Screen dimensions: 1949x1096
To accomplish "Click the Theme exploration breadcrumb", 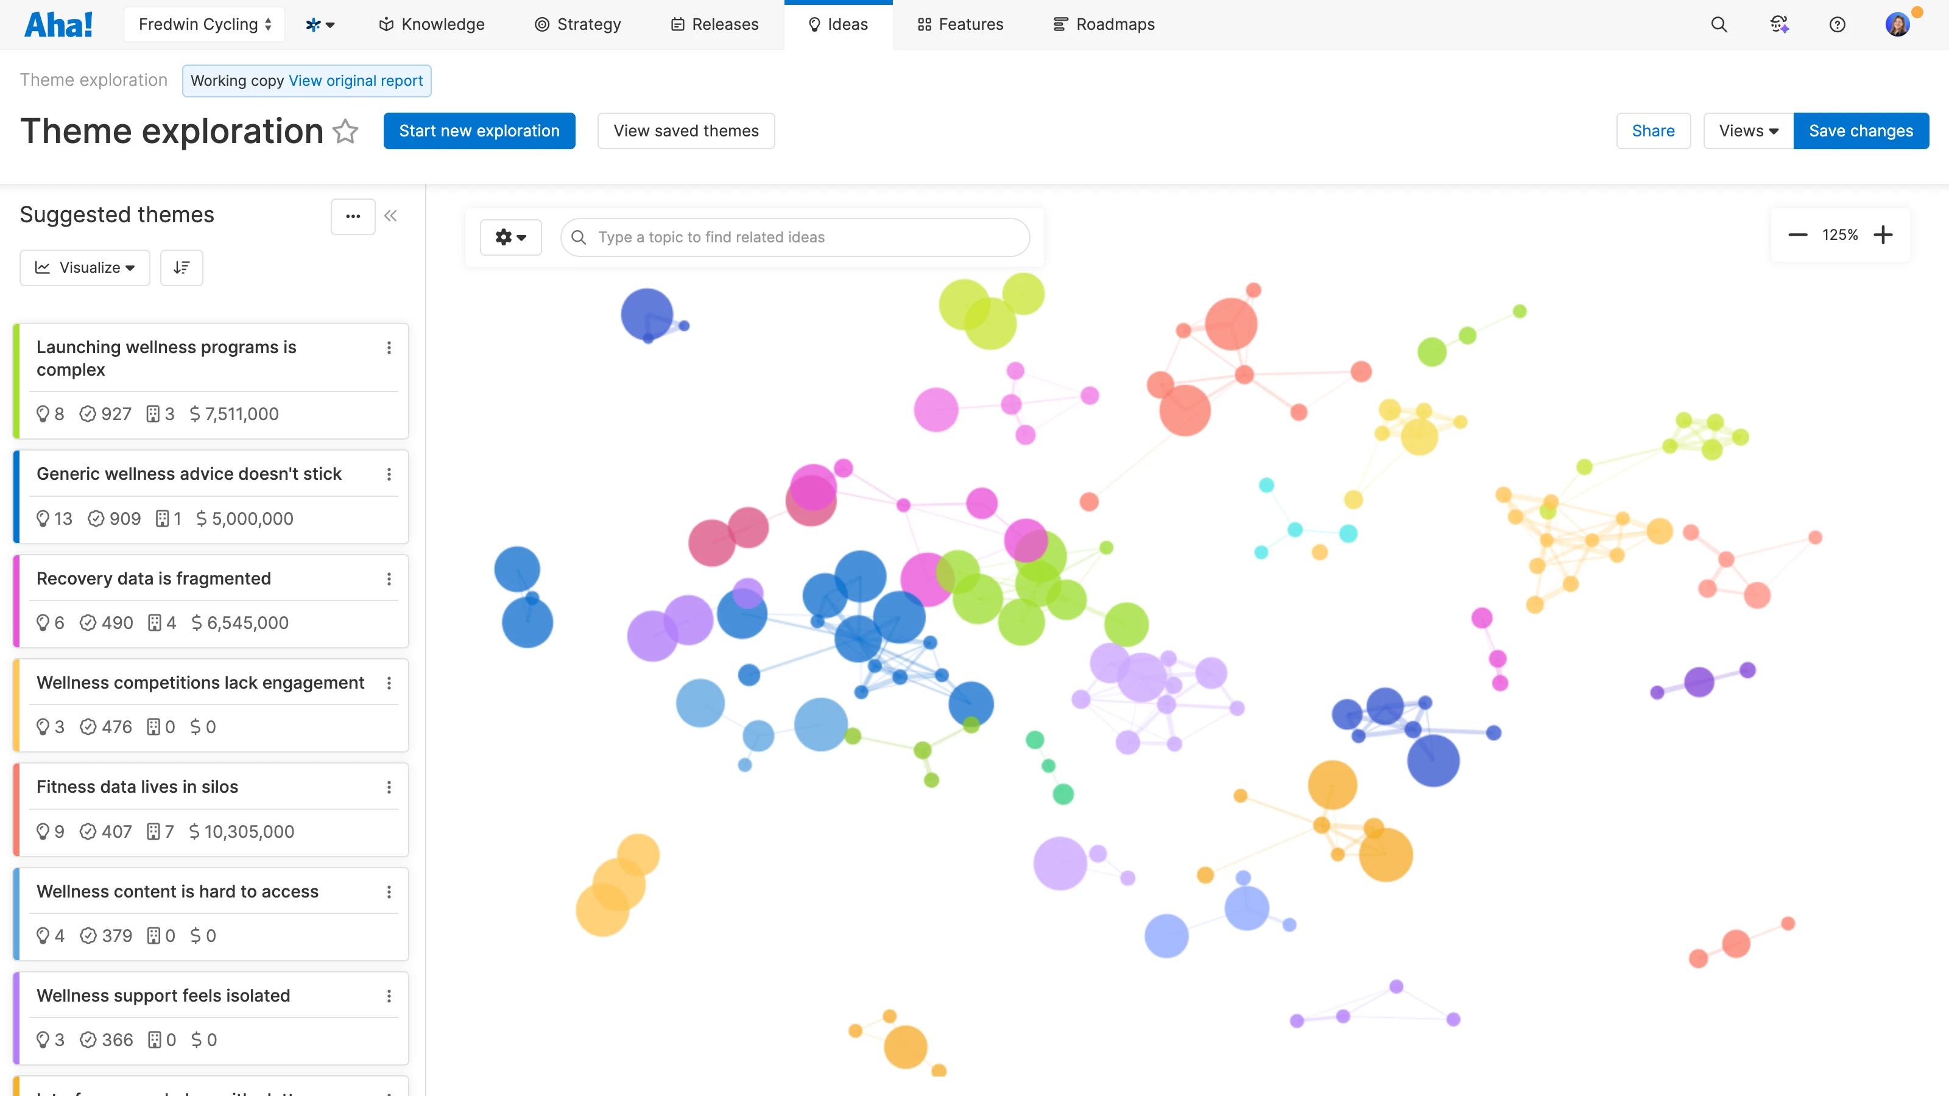I will (94, 80).
